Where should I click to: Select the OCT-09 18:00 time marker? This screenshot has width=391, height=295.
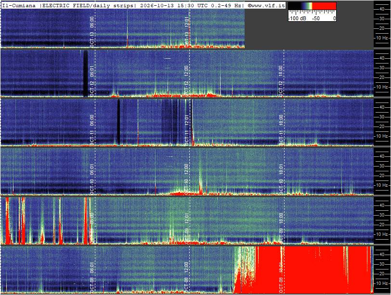click(281, 228)
